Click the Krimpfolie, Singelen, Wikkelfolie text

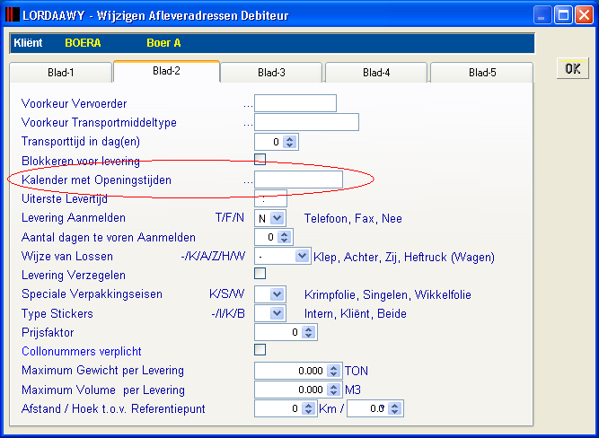click(388, 294)
